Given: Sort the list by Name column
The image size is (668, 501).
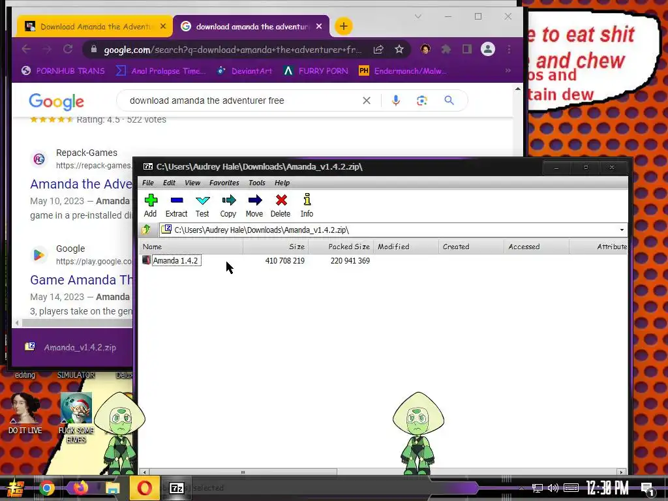Looking at the screenshot, I should point(191,247).
